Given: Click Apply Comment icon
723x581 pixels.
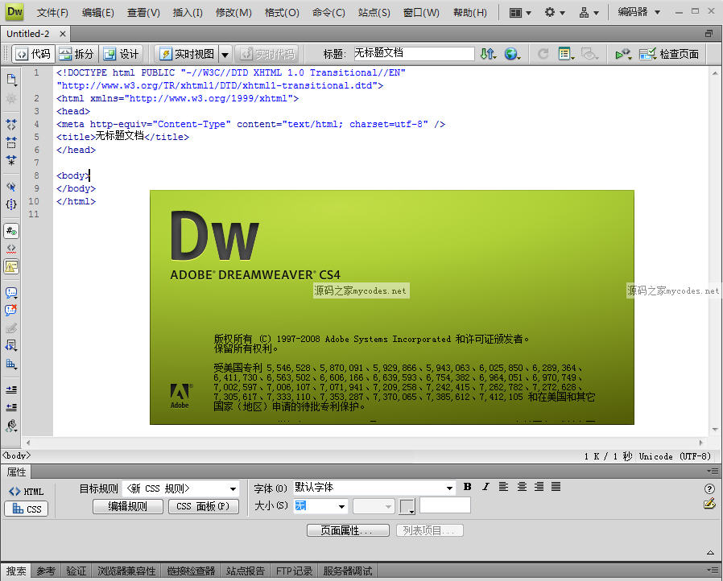Looking at the screenshot, I should pos(11,293).
